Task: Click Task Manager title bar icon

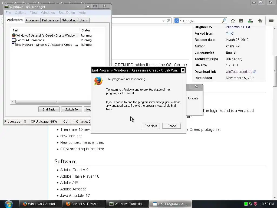Action: (6, 7)
